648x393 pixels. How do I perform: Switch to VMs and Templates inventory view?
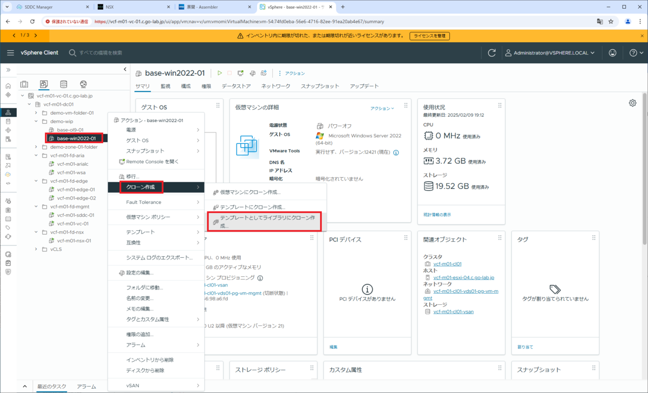coord(44,84)
